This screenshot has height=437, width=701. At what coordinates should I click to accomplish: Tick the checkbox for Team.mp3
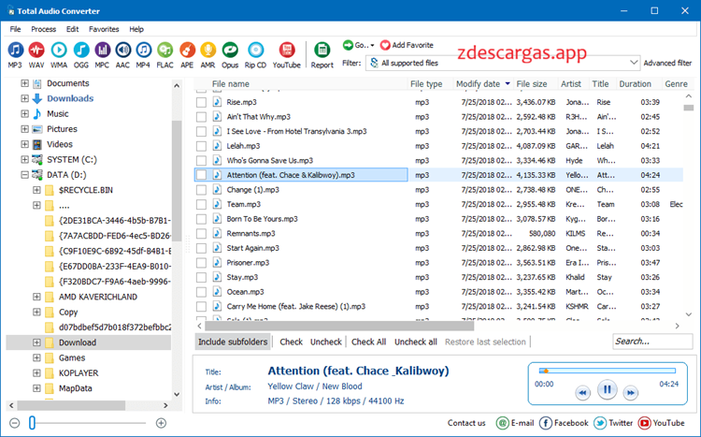pos(201,205)
